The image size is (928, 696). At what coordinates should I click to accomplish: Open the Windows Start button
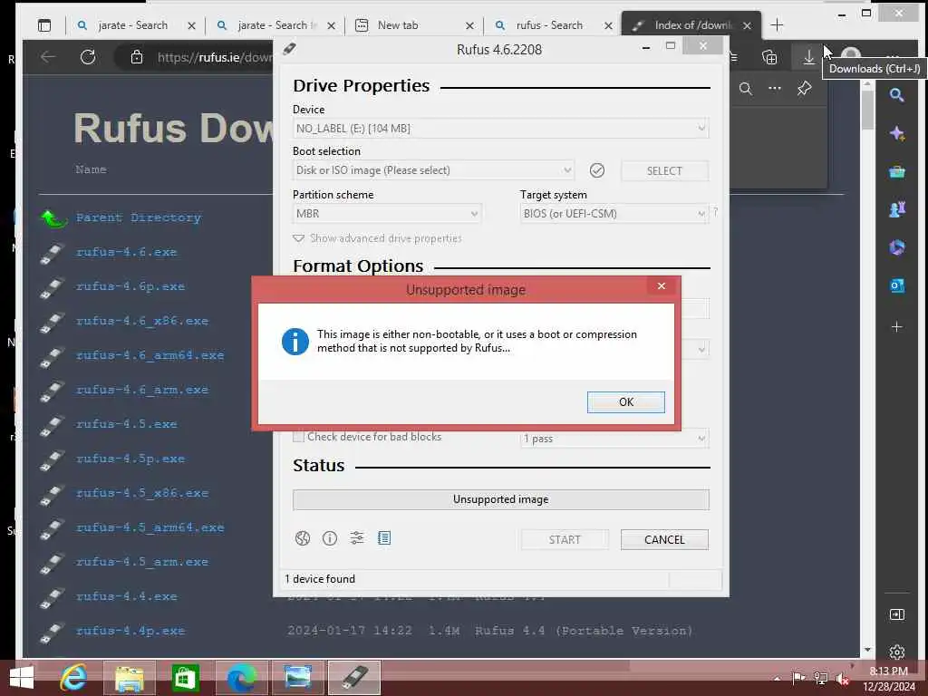(22, 678)
